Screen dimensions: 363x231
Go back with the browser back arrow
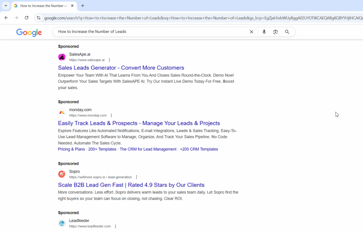click(x=6, y=18)
